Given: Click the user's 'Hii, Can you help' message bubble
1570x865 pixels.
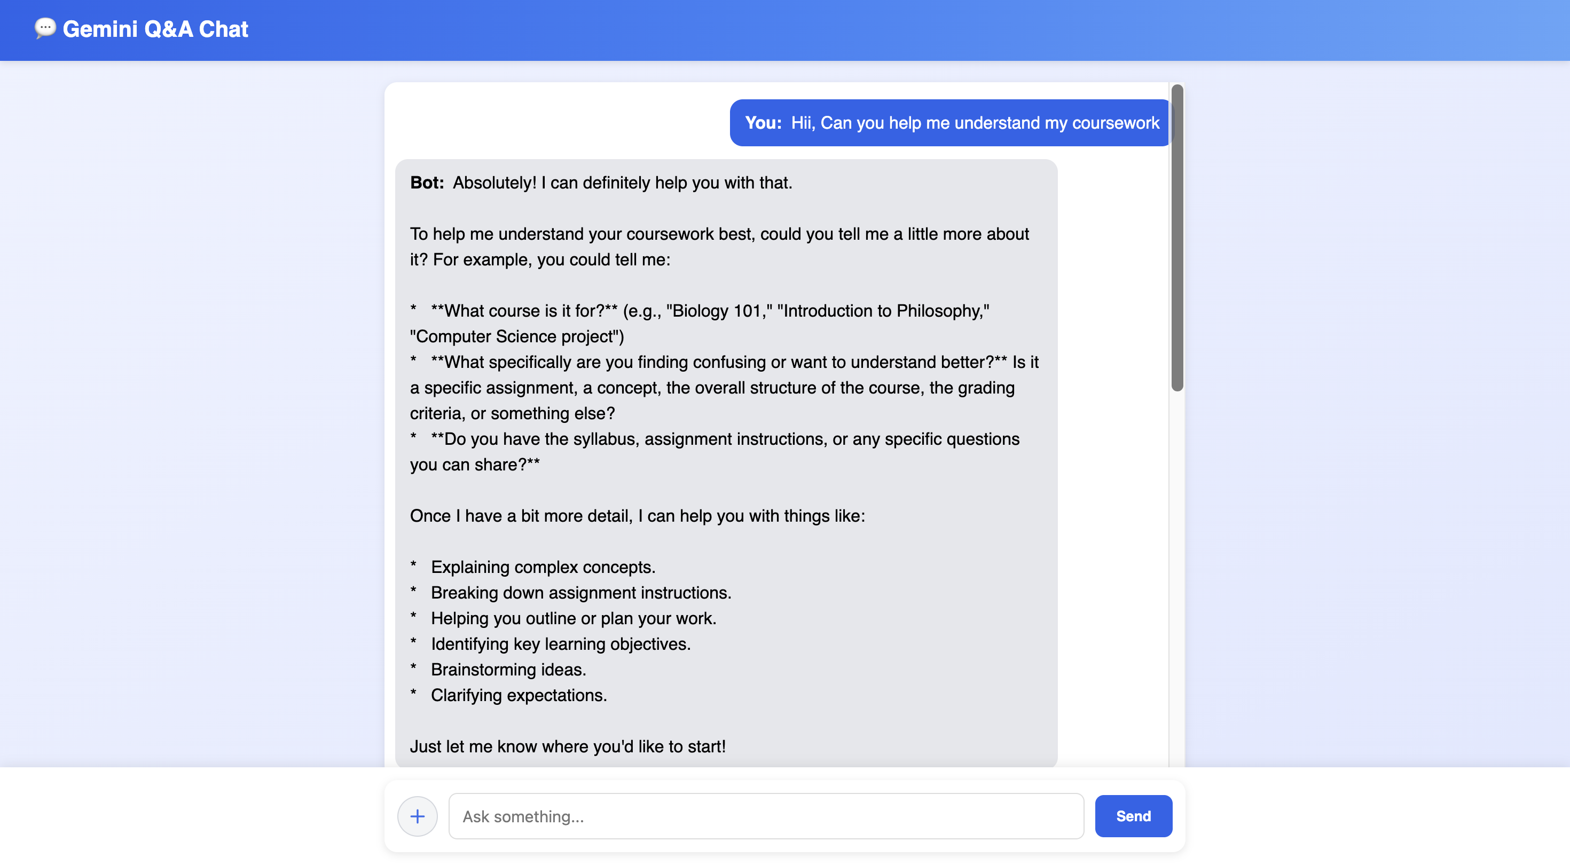Looking at the screenshot, I should point(951,122).
